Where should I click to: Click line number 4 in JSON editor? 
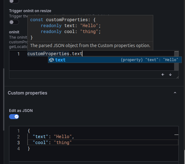(18, 148)
